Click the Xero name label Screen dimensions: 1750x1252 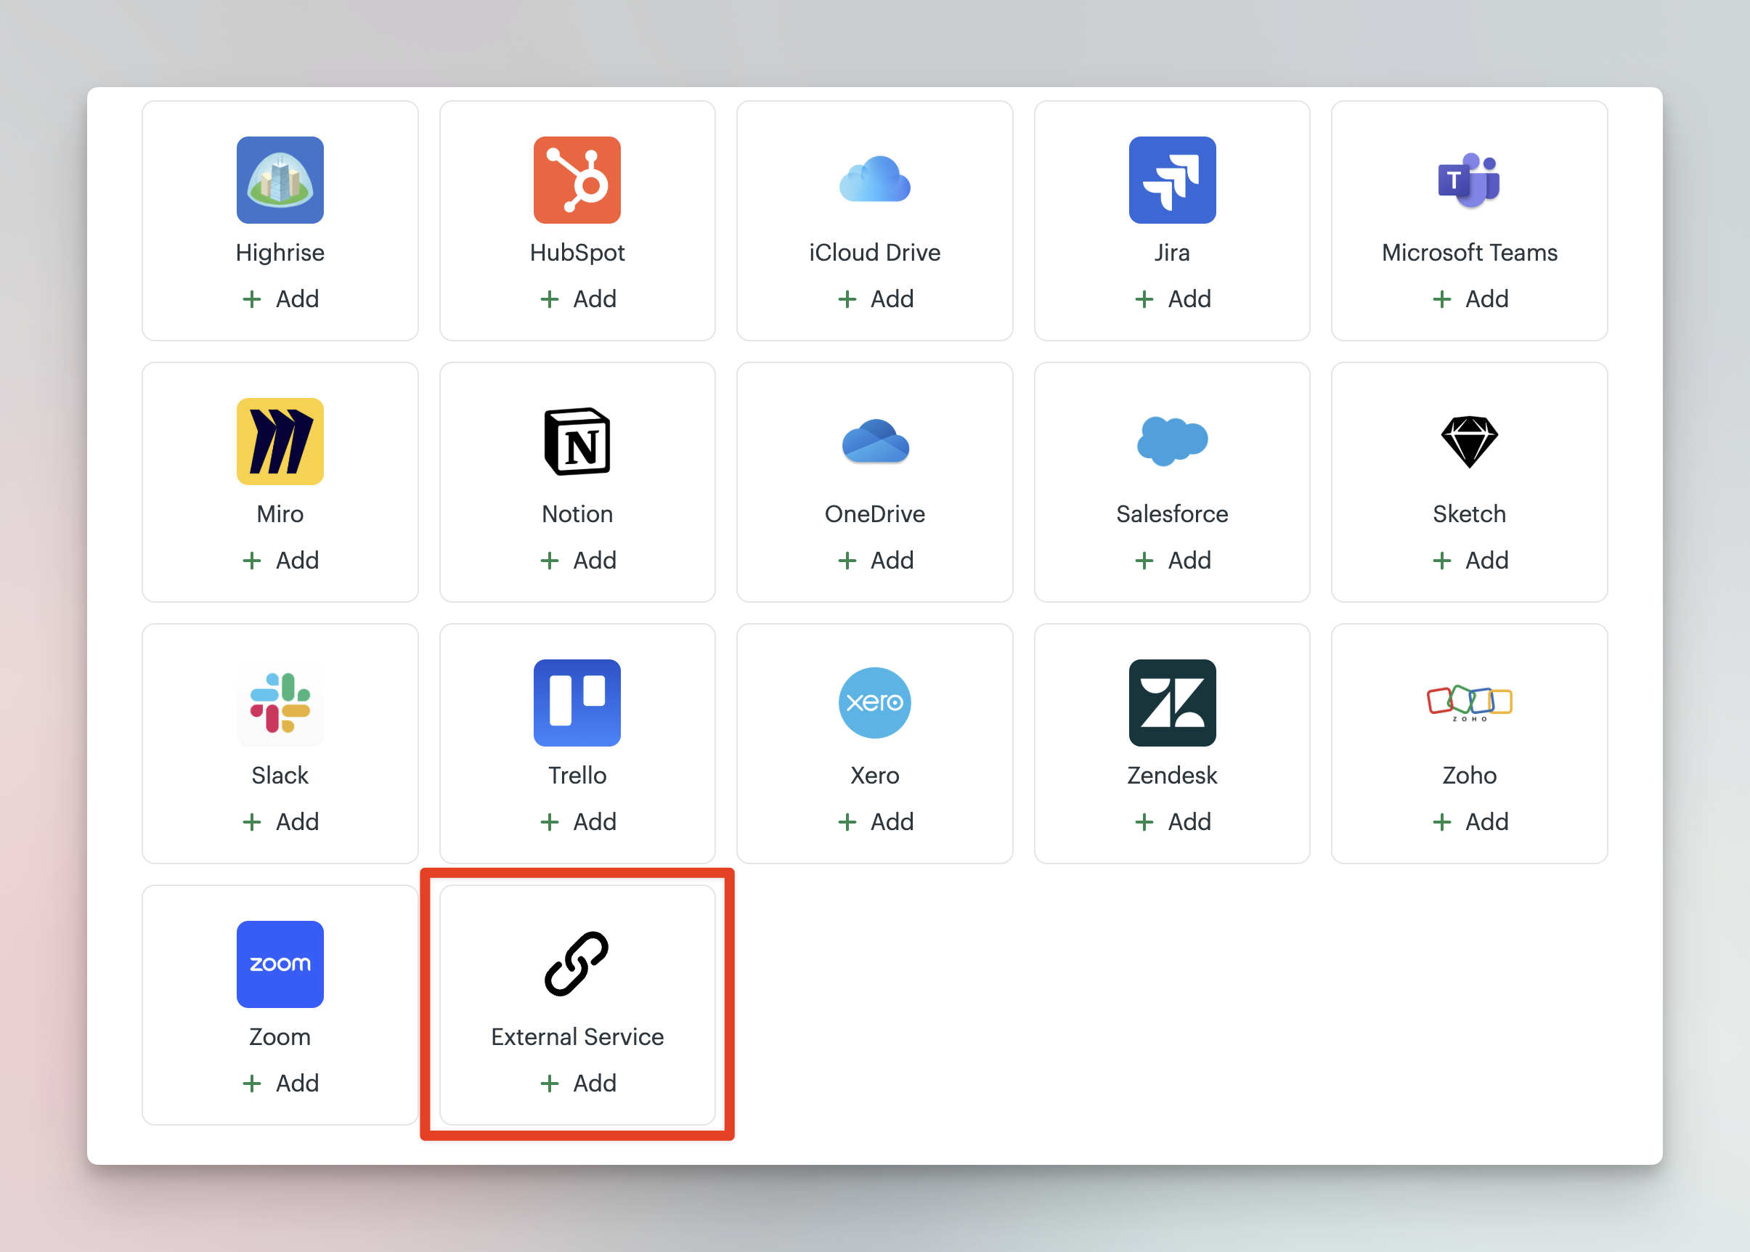click(x=874, y=775)
